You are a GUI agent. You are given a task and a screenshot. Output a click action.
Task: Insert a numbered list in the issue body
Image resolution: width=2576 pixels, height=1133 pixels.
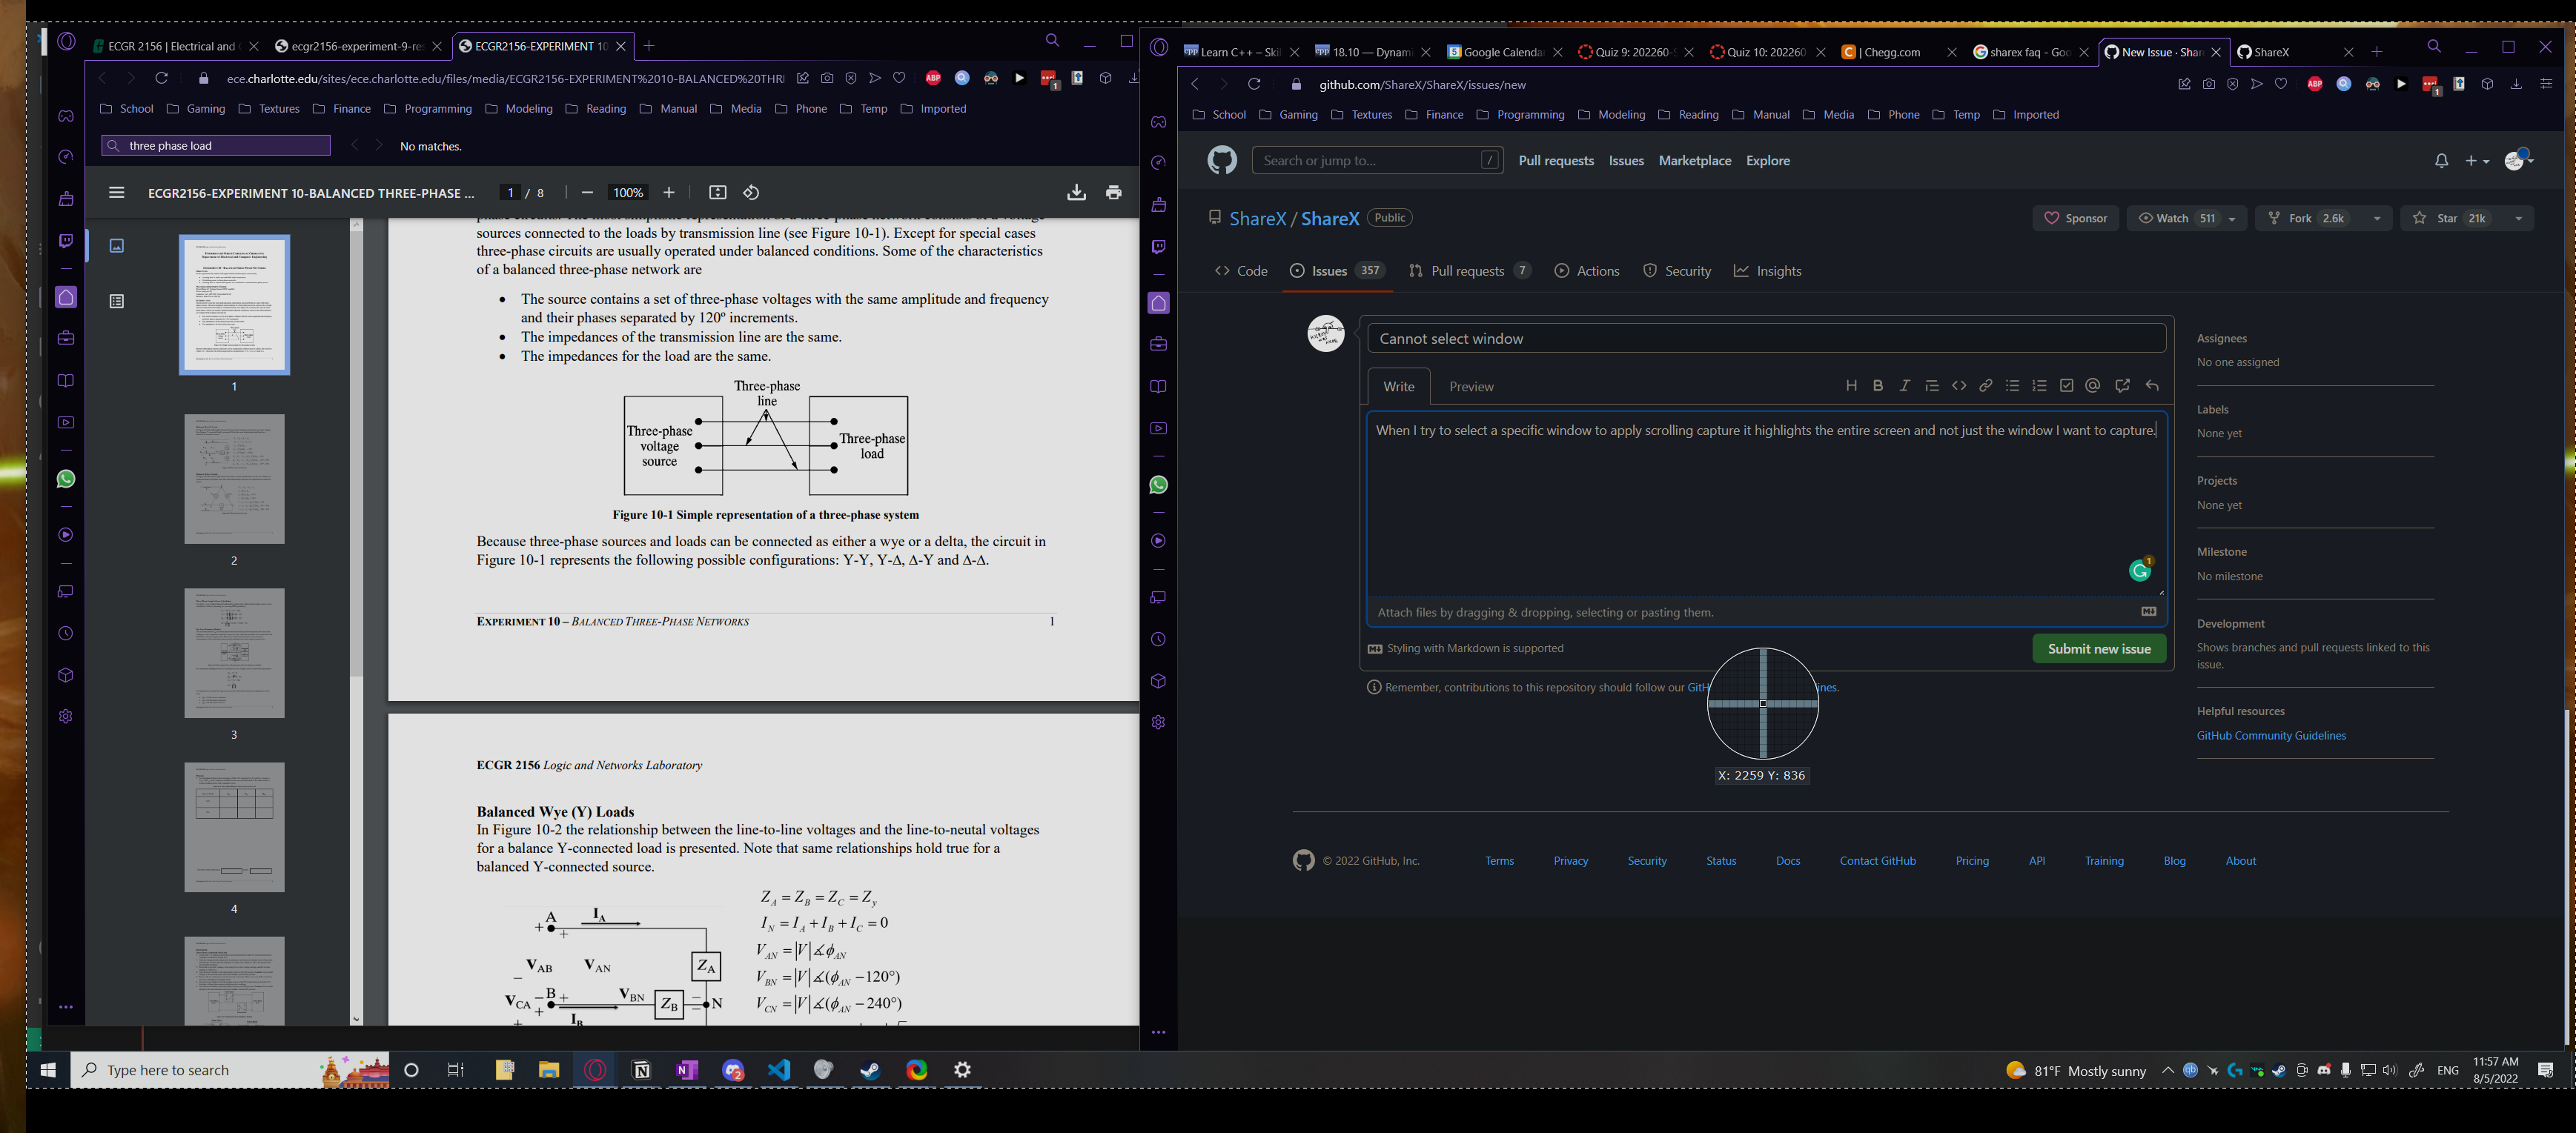[2039, 385]
